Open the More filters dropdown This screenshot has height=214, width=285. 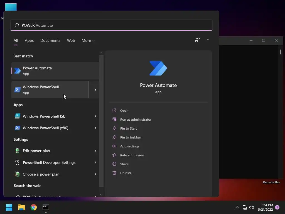(x=88, y=40)
